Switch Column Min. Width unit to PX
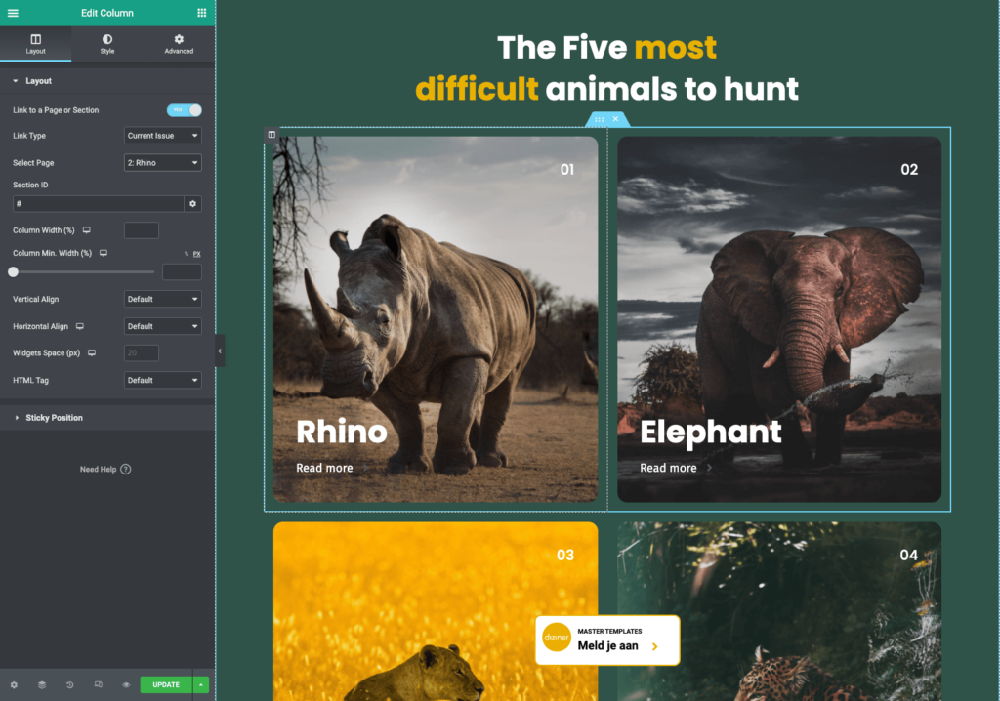The width and height of the screenshot is (1000, 701). 196,253
